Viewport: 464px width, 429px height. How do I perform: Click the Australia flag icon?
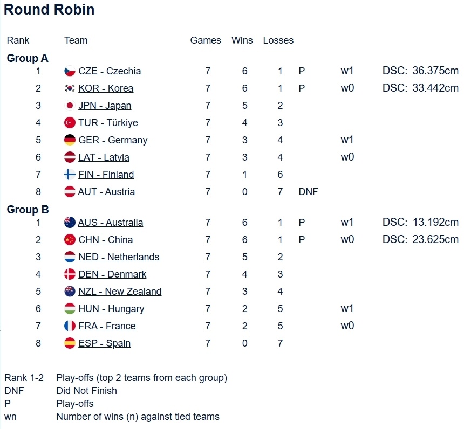(x=70, y=223)
